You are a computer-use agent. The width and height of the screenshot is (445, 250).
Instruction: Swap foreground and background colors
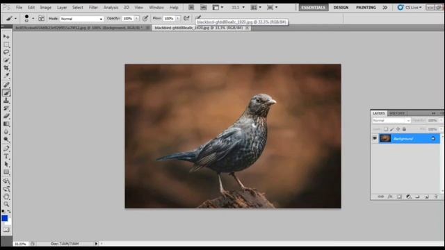coord(9,211)
